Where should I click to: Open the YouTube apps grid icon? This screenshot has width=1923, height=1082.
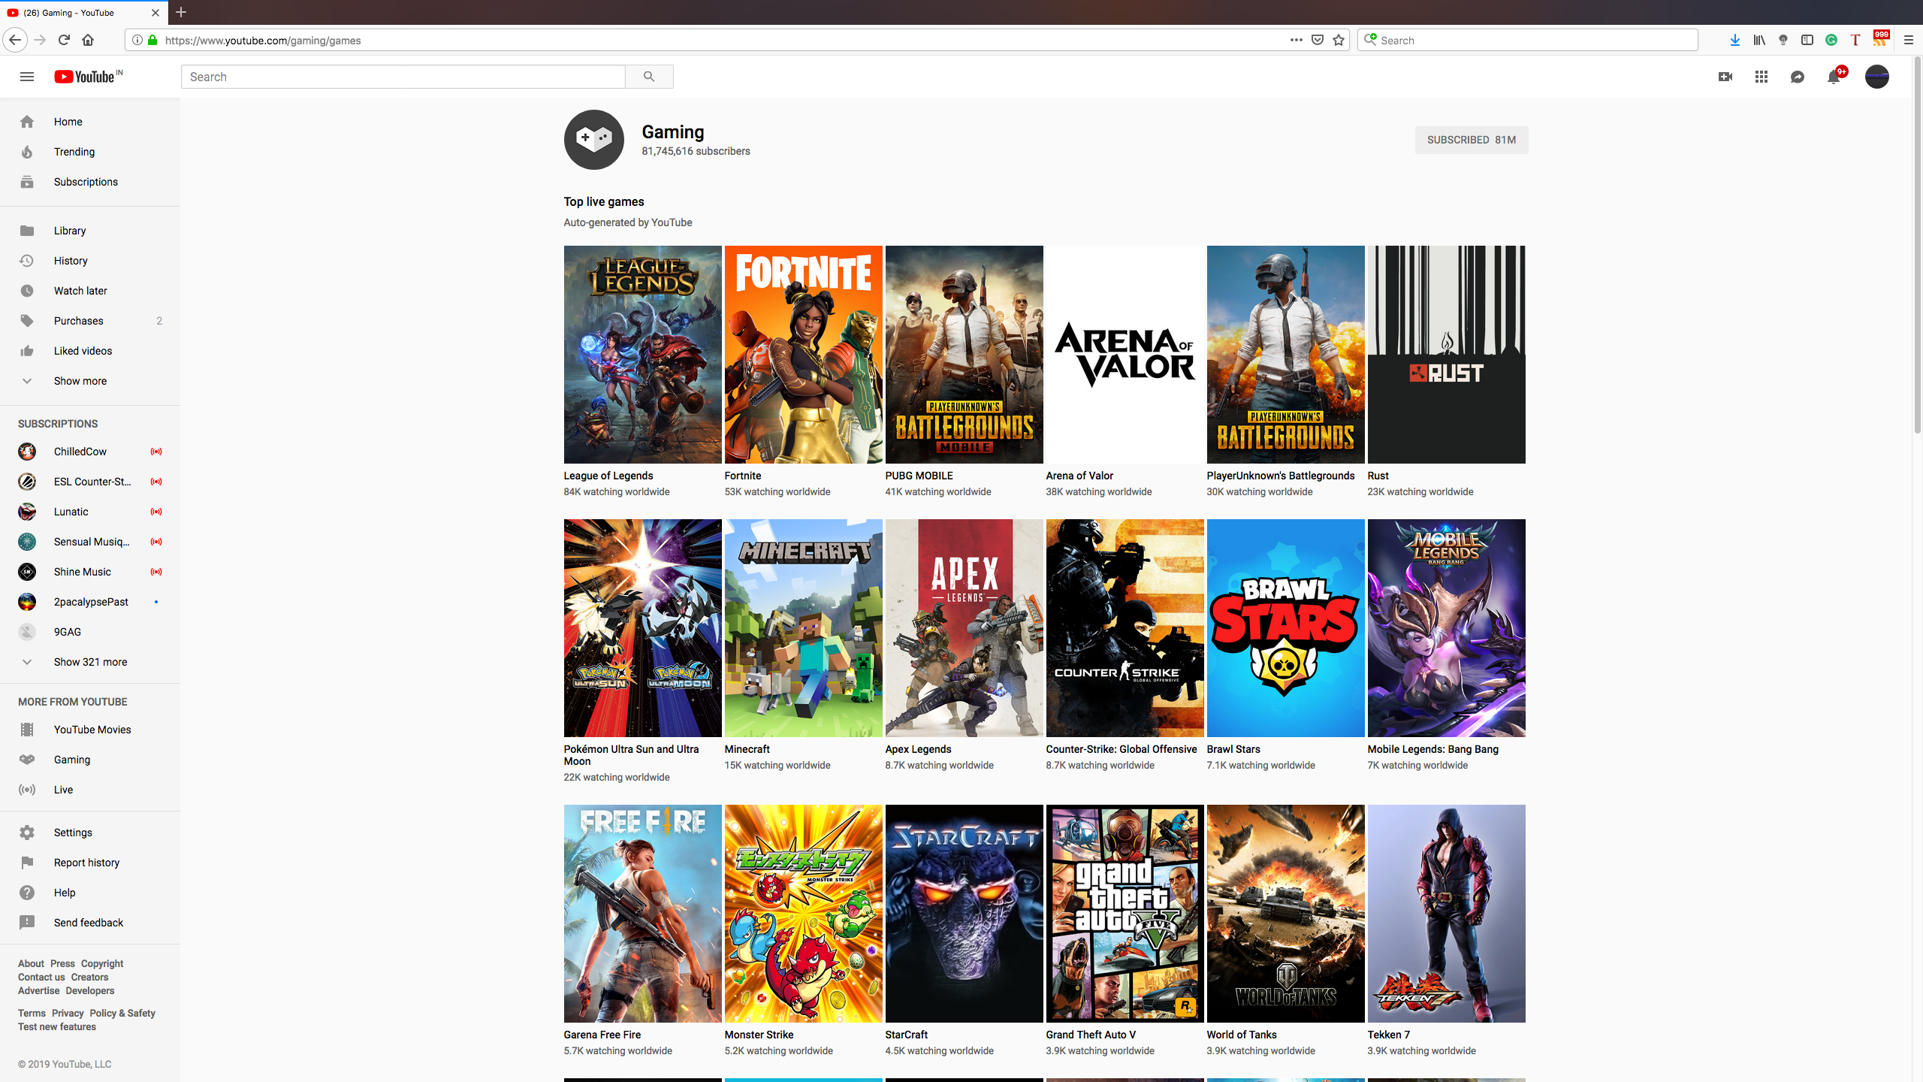[x=1761, y=77]
